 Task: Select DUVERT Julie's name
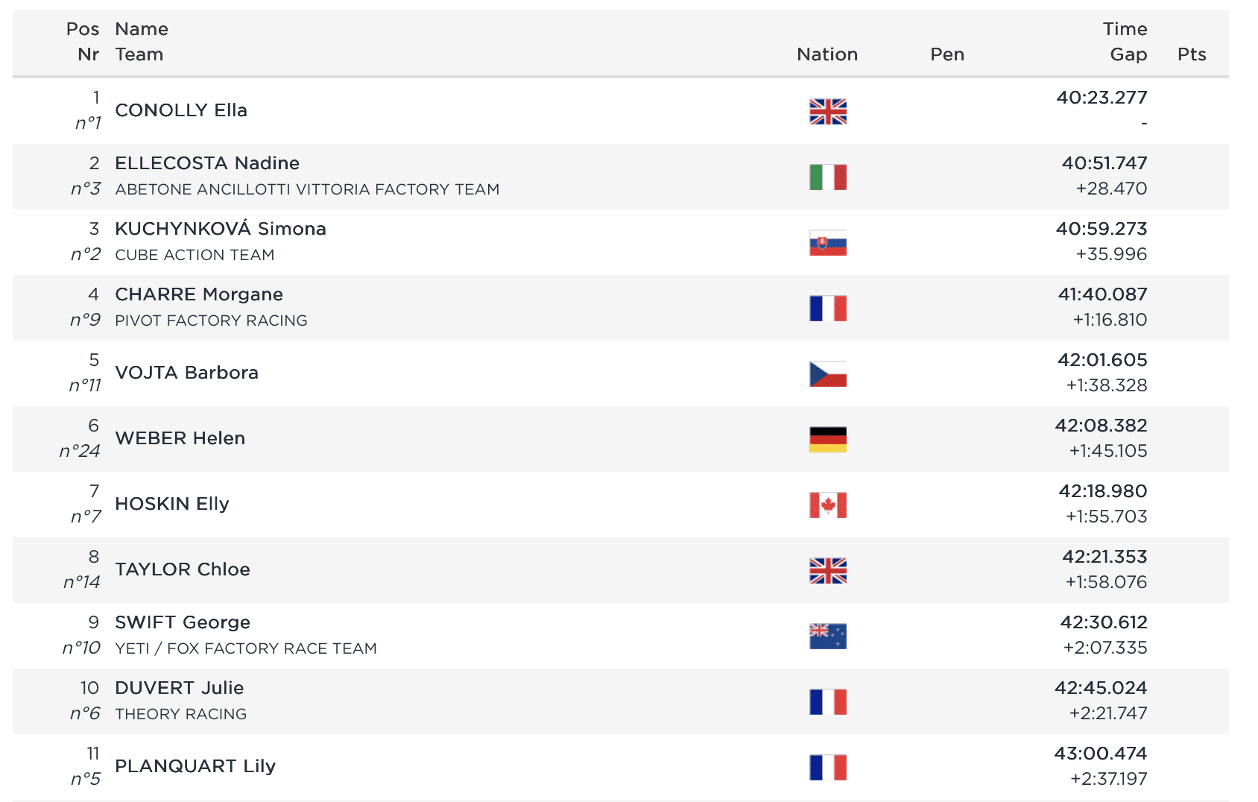[x=180, y=688]
